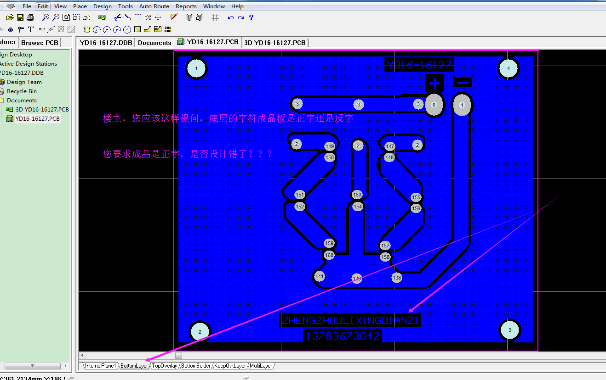Viewport: 606px width, 380px height.
Task: Activate the BottomLayer layer tab
Action: tap(134, 366)
